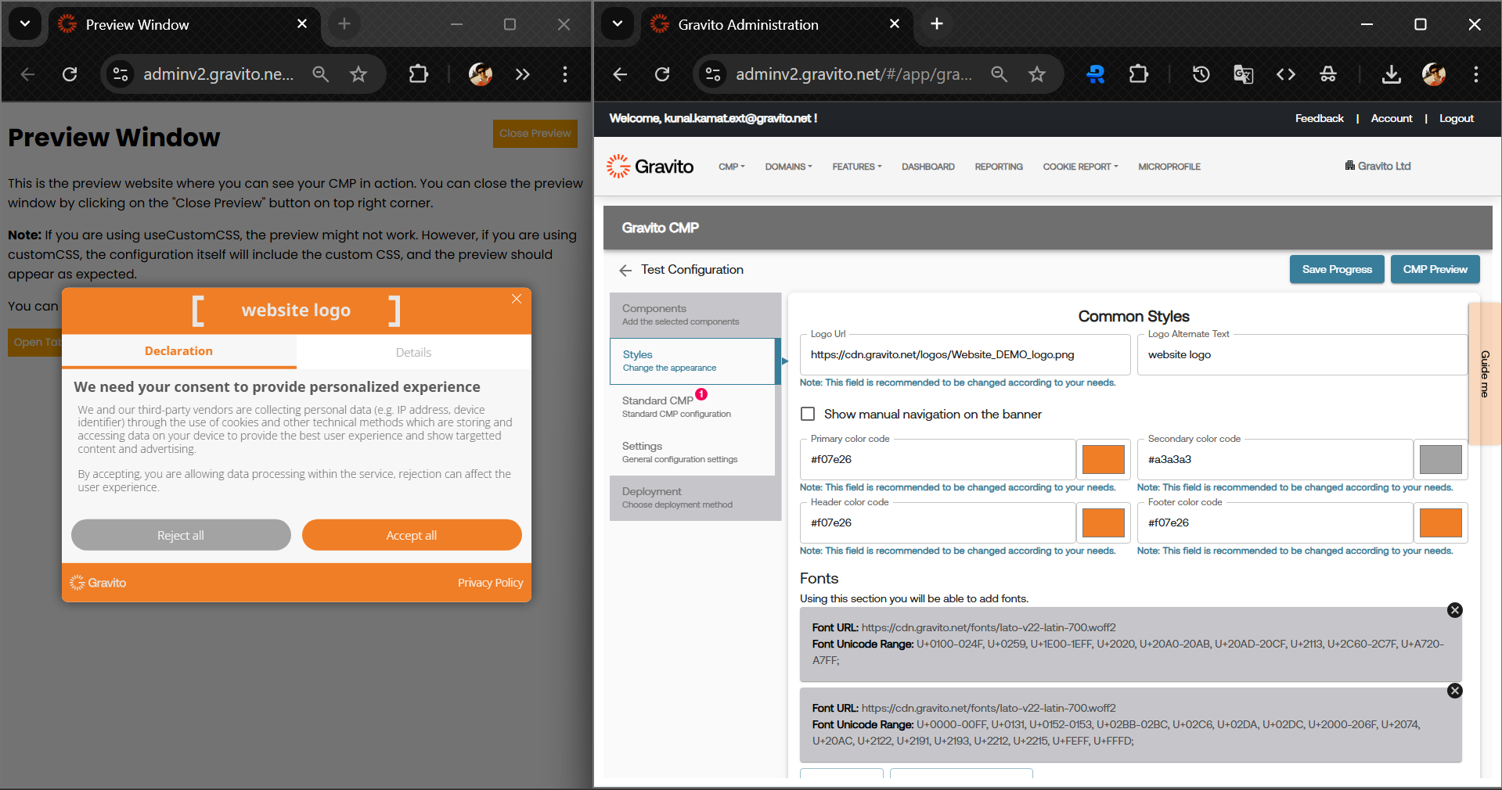1502x790 pixels.
Task: Open the downloads icon in right browser toolbar
Action: [1391, 74]
